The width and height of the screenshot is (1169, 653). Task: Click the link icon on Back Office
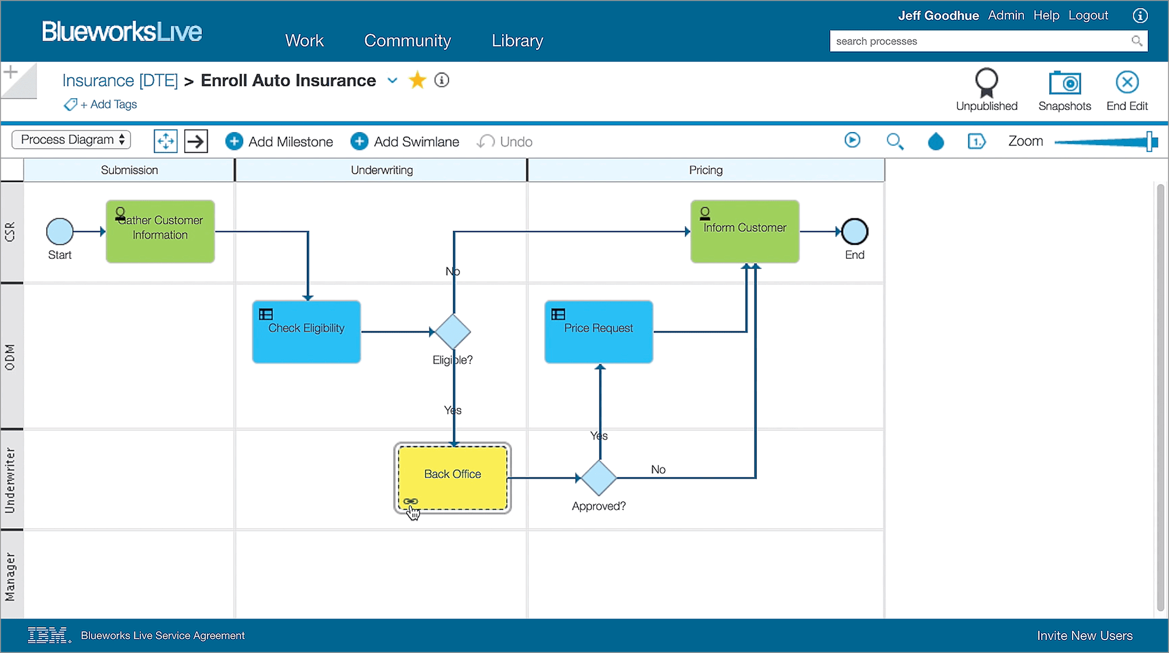410,501
